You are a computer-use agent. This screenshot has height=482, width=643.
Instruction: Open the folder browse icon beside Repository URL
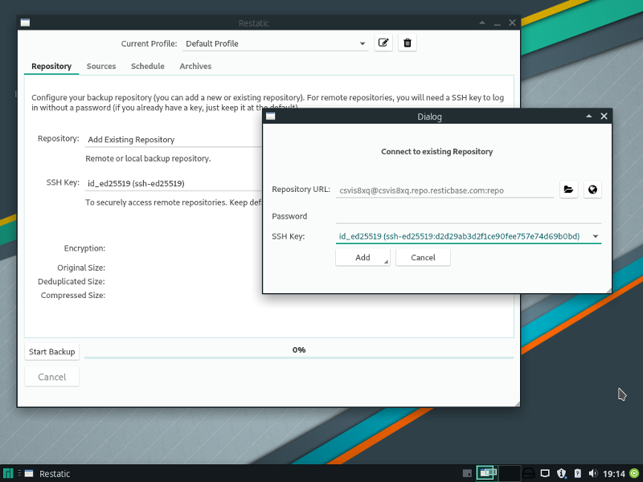pyautogui.click(x=568, y=190)
